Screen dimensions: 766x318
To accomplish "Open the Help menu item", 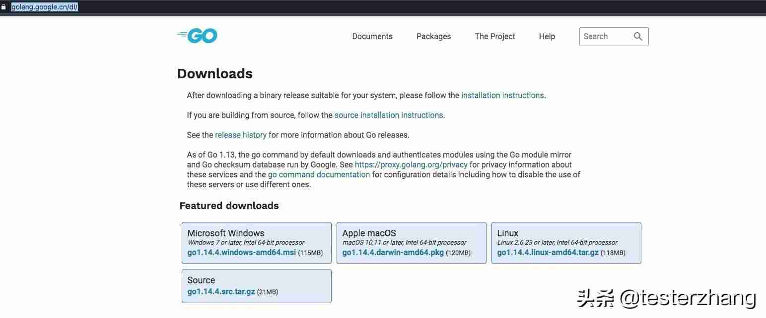I will (547, 36).
